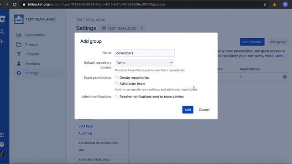Viewport: 292px width, 164px height.
Task: Click the browser profile avatar B
Action: pyautogui.click(x=285, y=4)
